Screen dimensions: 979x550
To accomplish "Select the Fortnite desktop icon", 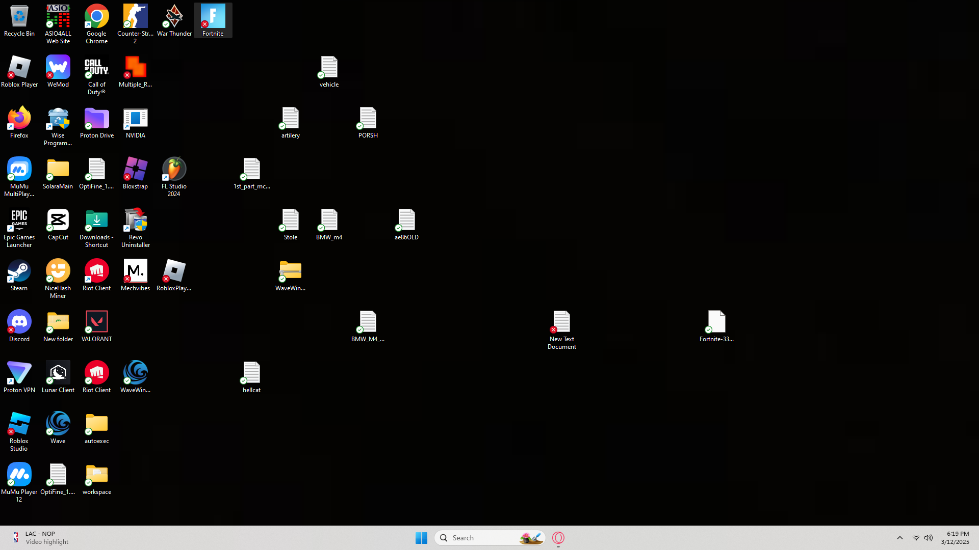I will [x=213, y=20].
